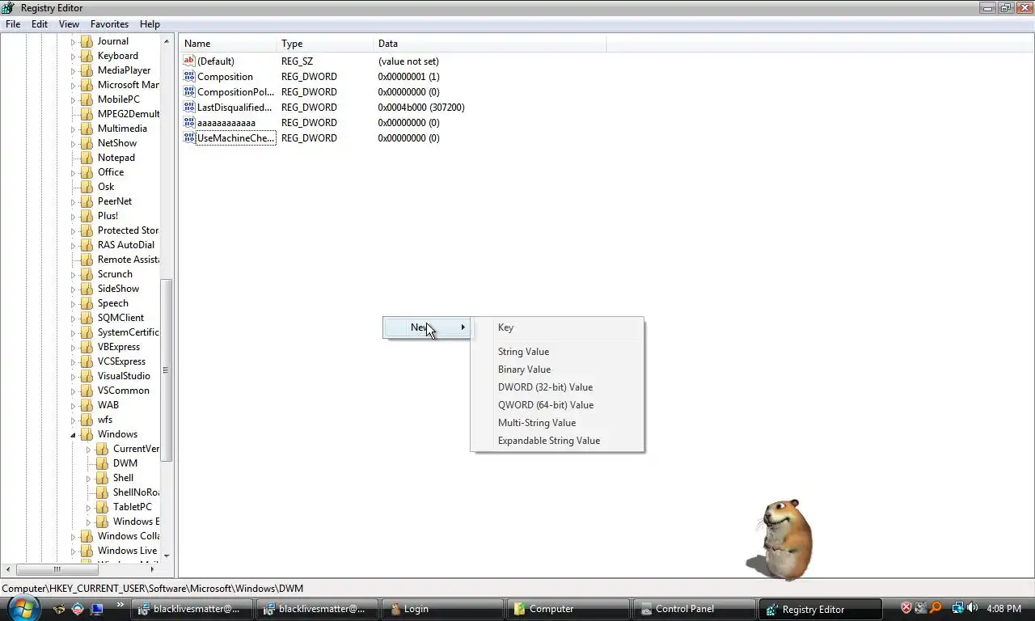Click the Journal folder icon
1035x621 pixels.
tap(87, 41)
